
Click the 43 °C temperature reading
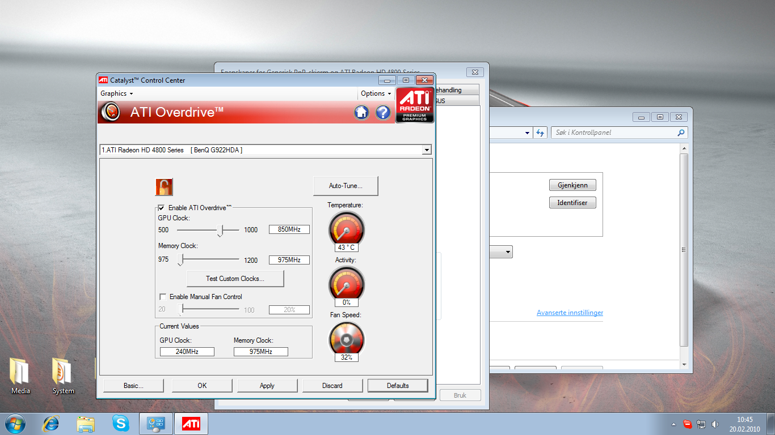point(347,248)
